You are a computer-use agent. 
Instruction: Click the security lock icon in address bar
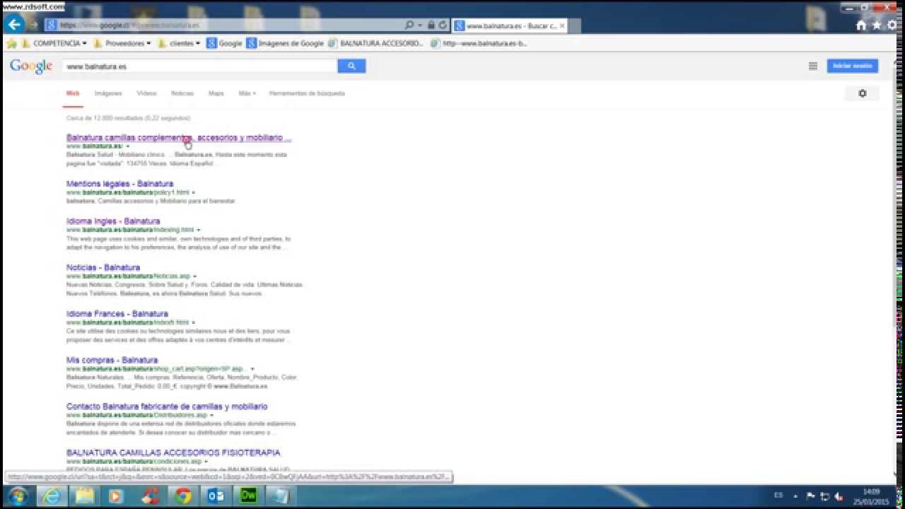coord(431,25)
